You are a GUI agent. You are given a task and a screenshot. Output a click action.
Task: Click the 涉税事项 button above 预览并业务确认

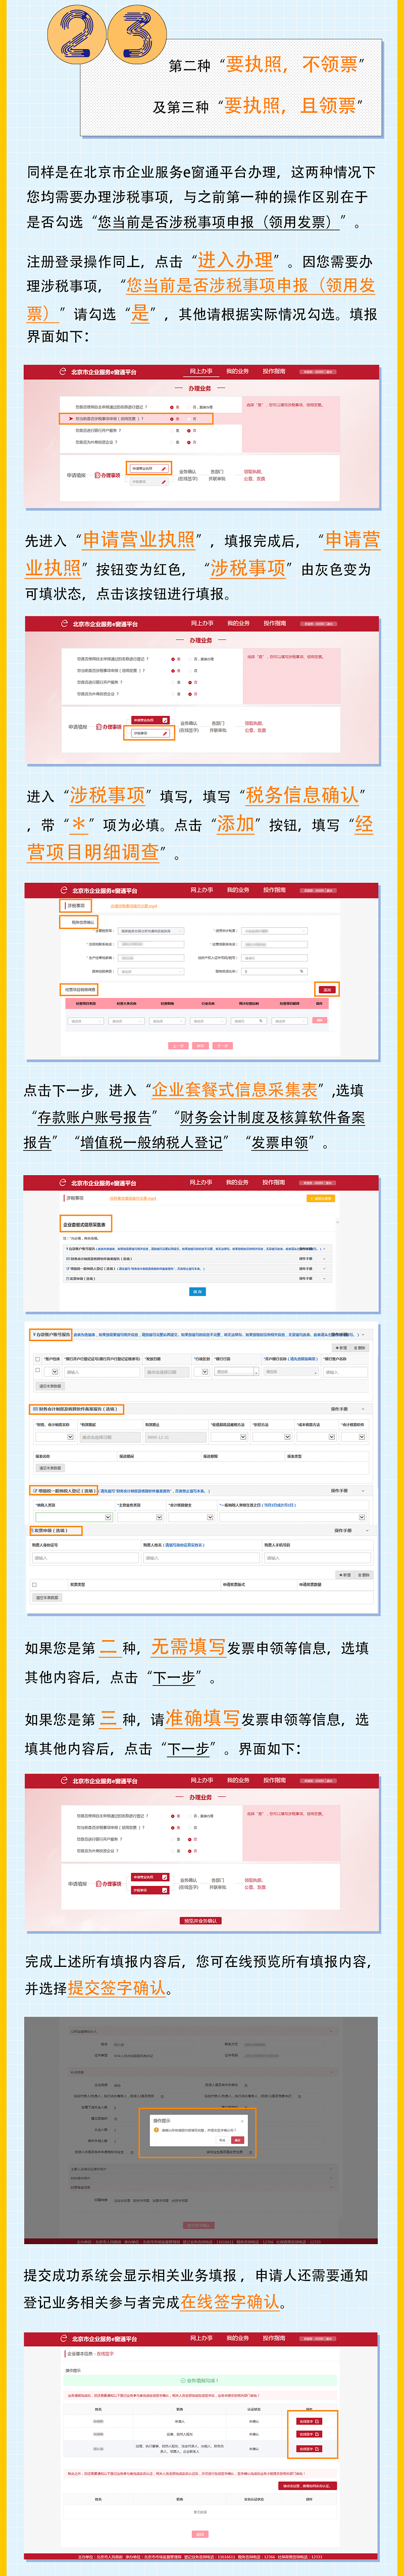pos(149,1890)
